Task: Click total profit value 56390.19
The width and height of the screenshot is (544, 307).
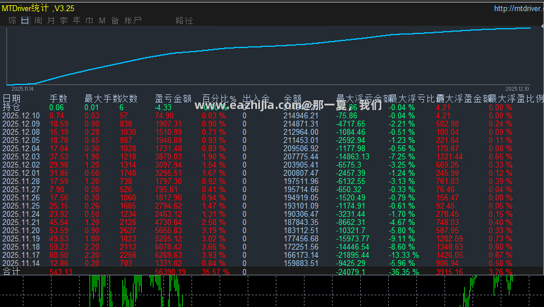Action: 170,272
